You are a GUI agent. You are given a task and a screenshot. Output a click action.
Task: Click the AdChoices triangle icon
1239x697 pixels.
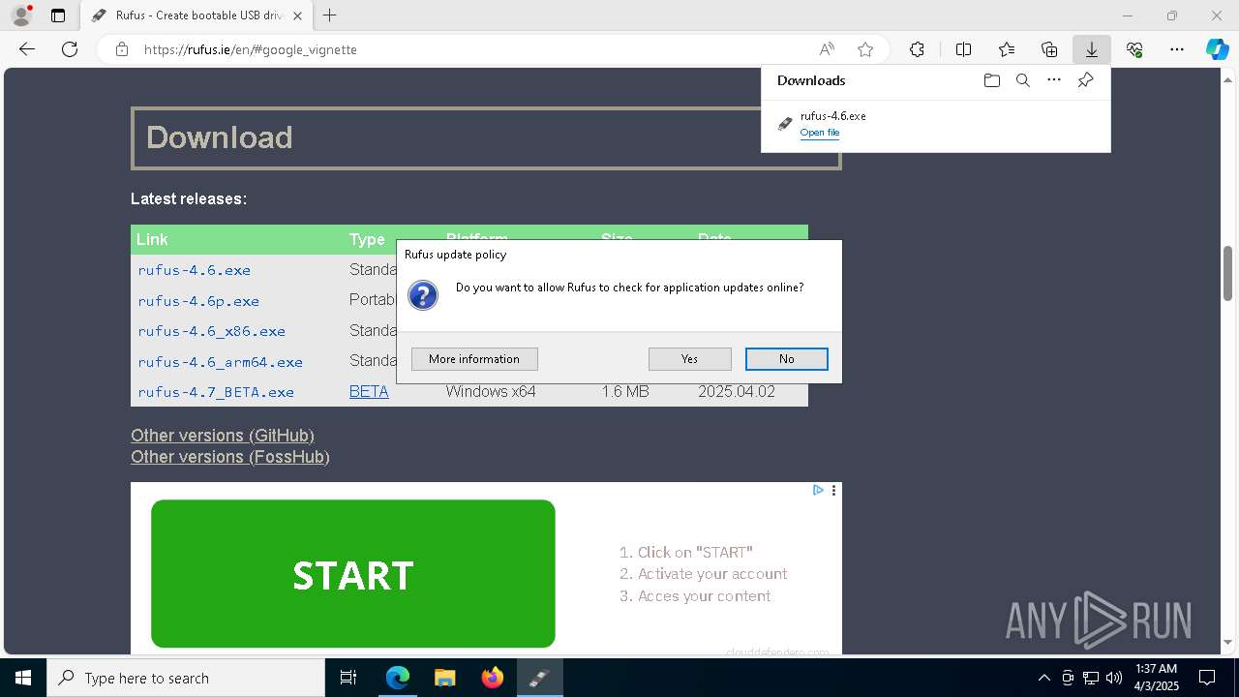818,490
